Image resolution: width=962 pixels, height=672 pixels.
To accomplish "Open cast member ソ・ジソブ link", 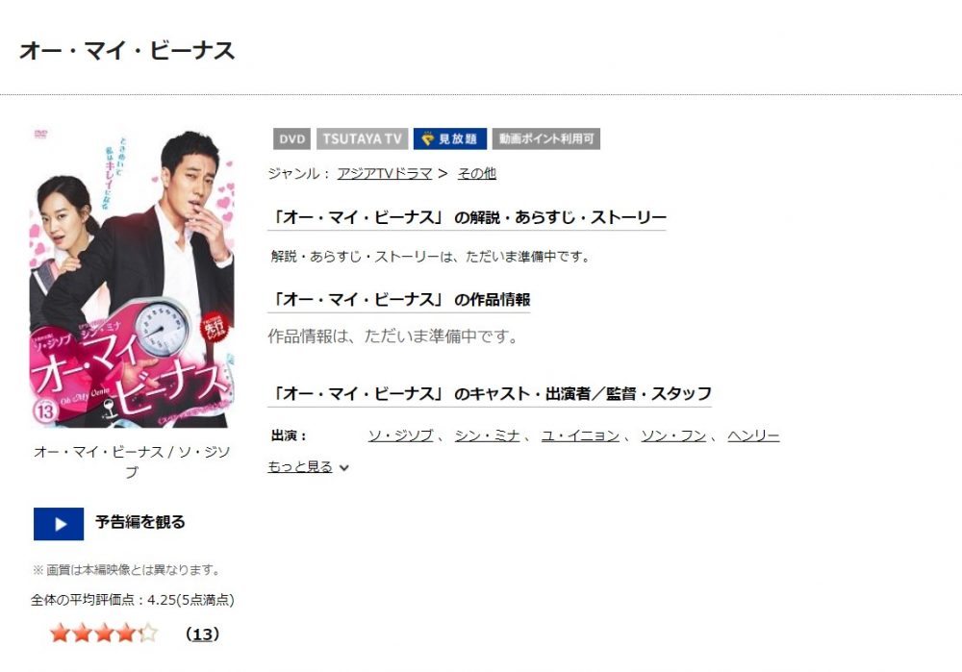I will pyautogui.click(x=400, y=436).
